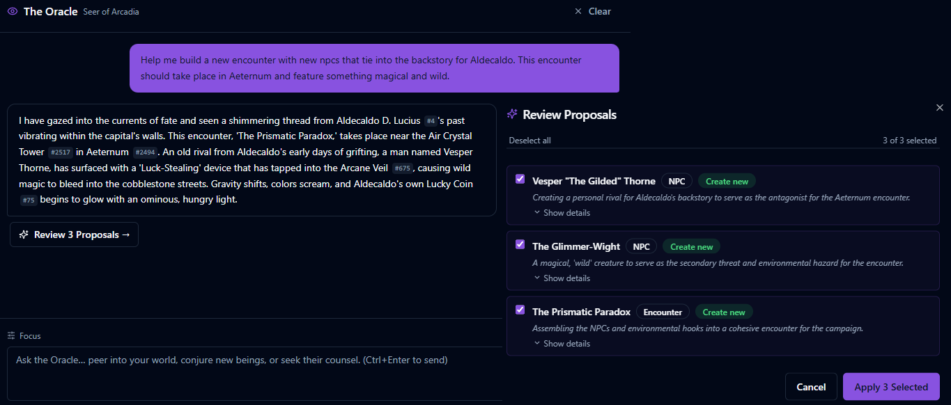This screenshot has width=951, height=405.
Task: Open the #2517 Air Crystal Tower tag
Action: pos(60,152)
